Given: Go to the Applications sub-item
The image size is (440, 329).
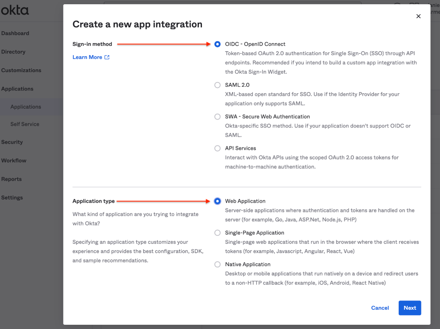Looking at the screenshot, I should point(26,107).
